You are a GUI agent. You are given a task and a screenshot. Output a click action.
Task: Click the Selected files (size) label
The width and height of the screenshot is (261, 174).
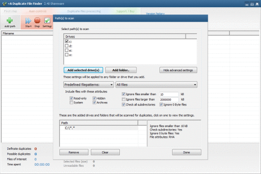(x=75, y=161)
